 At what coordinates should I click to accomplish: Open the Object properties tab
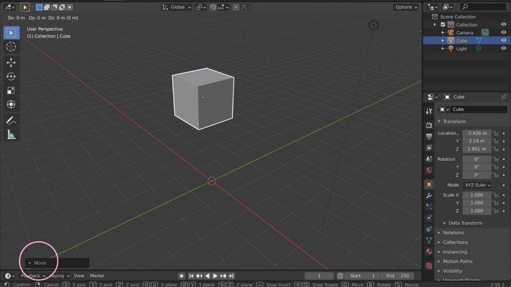coord(429,184)
